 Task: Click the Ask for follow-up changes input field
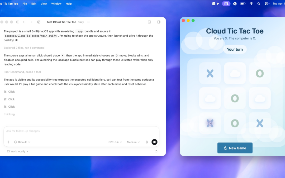coord(79,131)
